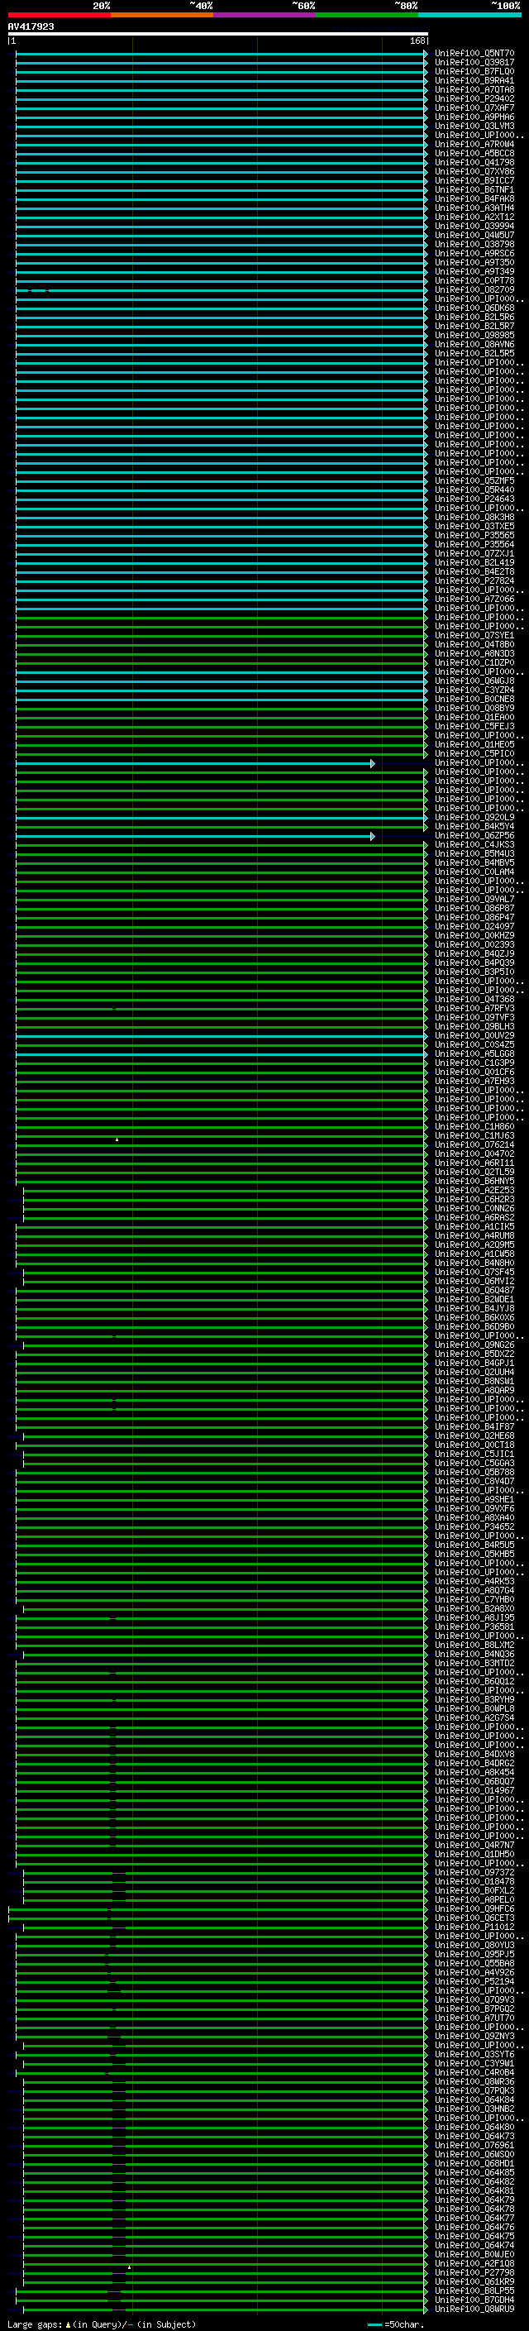Open hit UniRef100_B6TNF1
529x2331 pixels.
point(474,189)
